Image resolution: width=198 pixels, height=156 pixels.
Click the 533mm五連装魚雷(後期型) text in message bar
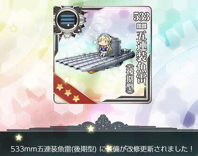(x=53, y=149)
